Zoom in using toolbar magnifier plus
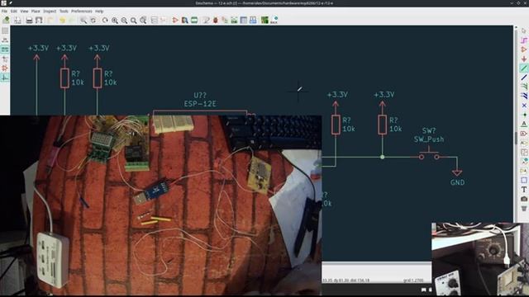Viewport: 529px width, 297px height. (x=115, y=20)
